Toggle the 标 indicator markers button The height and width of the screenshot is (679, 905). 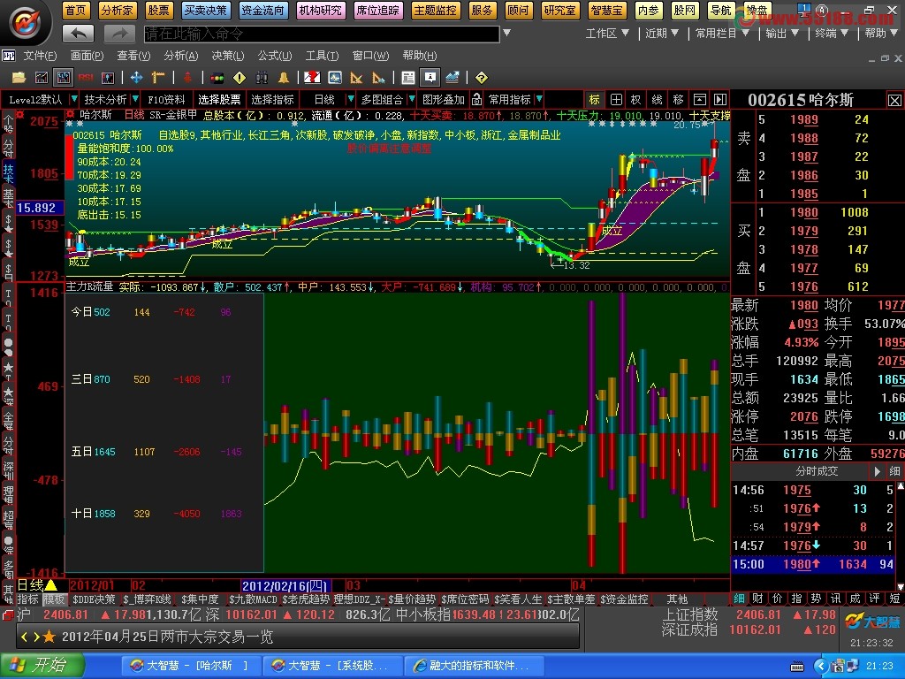(x=595, y=99)
